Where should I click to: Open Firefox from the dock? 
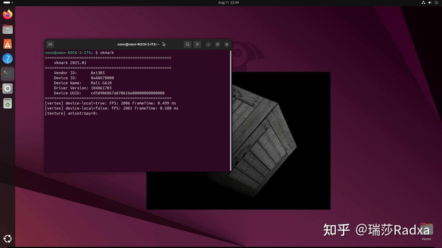click(x=8, y=14)
